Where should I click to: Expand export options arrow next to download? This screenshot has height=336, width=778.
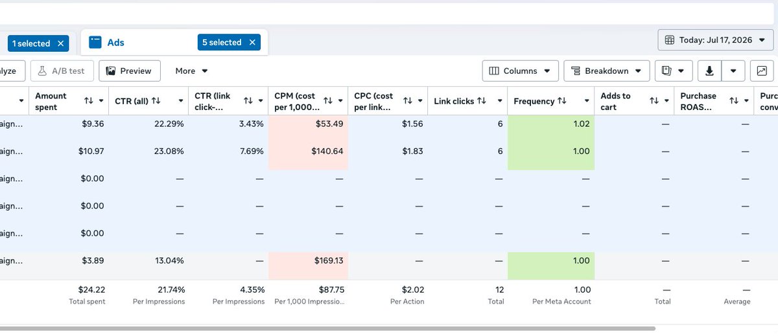click(733, 71)
